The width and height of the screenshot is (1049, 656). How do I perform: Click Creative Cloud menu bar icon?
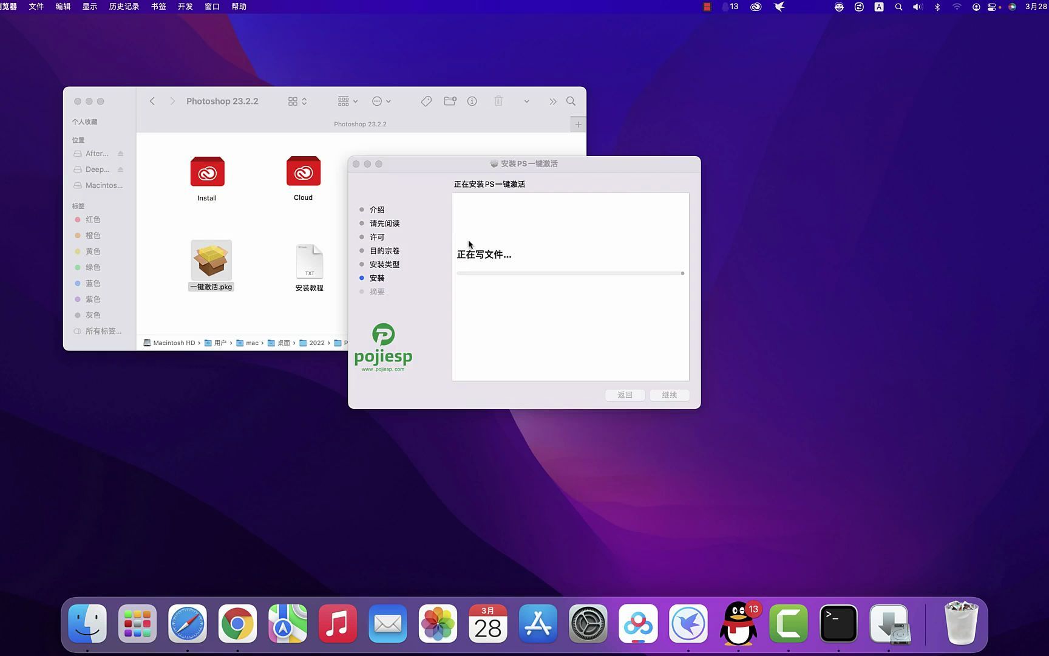[x=756, y=7]
